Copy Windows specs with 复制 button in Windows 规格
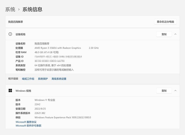This screenshot has height=135, width=185. tap(164, 91)
